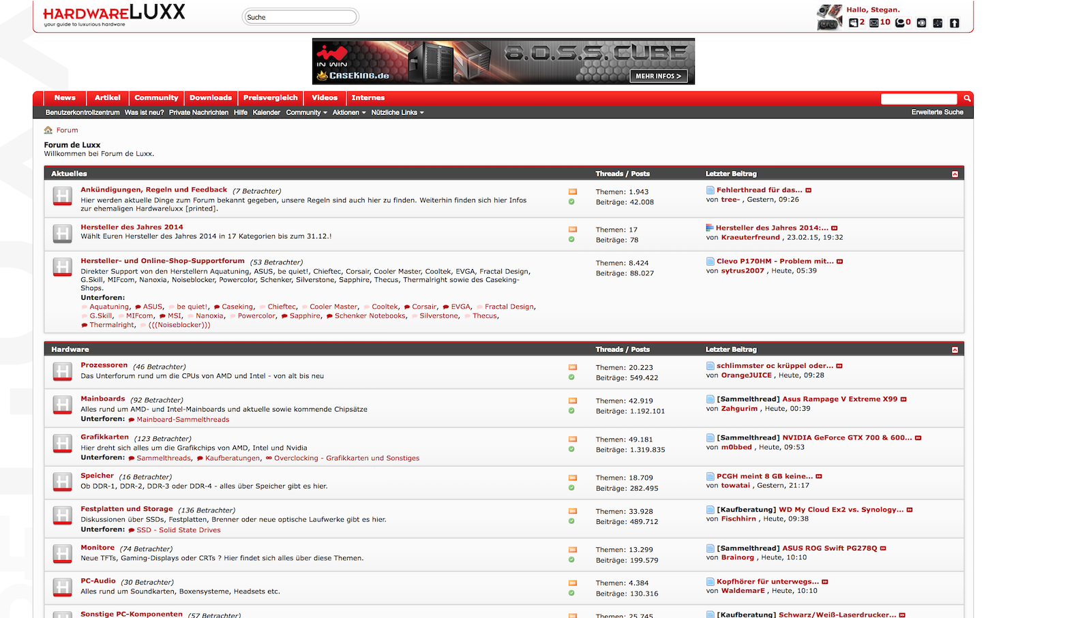
Task: Open the Artikel tab
Action: point(108,98)
